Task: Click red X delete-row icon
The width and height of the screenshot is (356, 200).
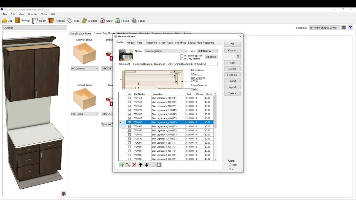Action: coord(134,165)
